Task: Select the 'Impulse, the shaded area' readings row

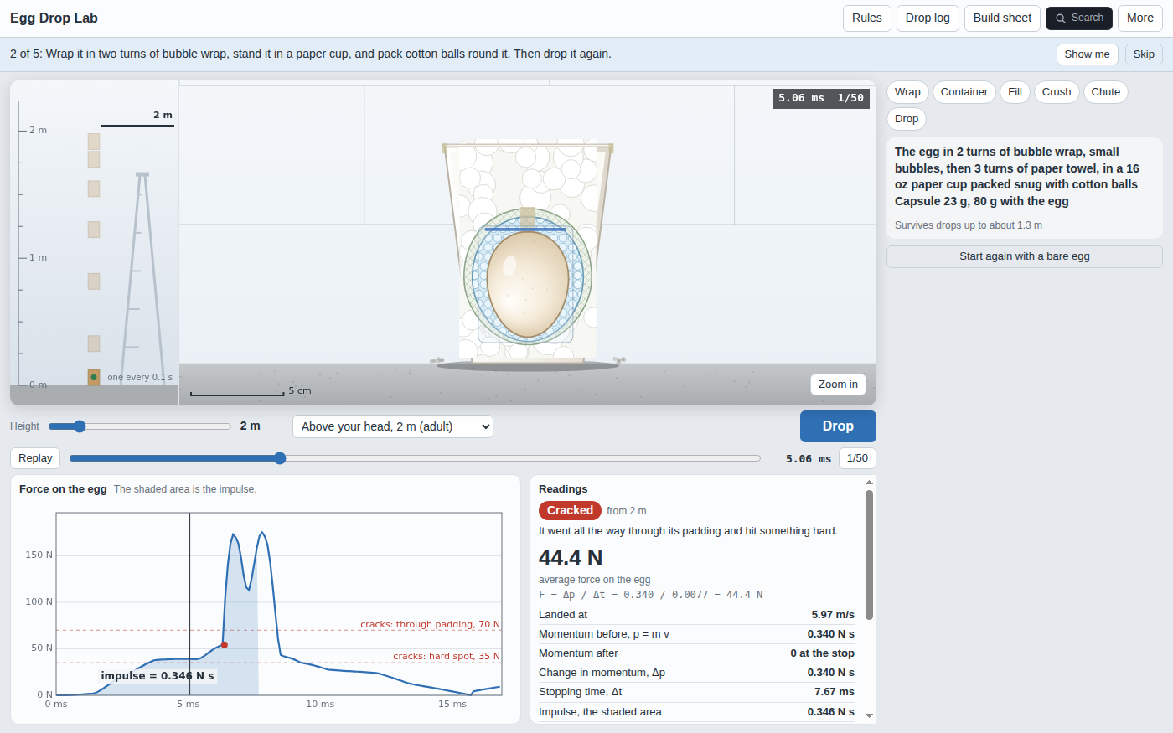Action: point(696,712)
